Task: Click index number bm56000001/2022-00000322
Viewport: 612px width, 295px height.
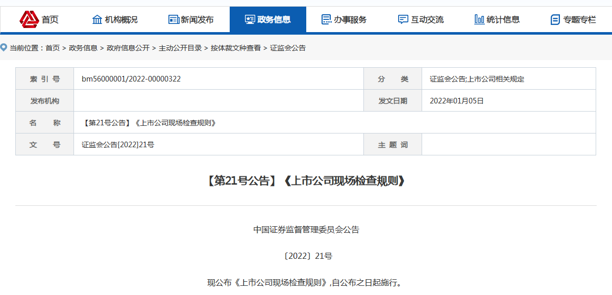Action: point(131,79)
